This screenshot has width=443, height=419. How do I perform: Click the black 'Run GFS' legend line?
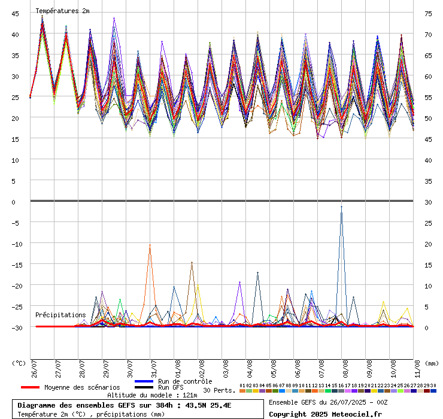coord(144,387)
